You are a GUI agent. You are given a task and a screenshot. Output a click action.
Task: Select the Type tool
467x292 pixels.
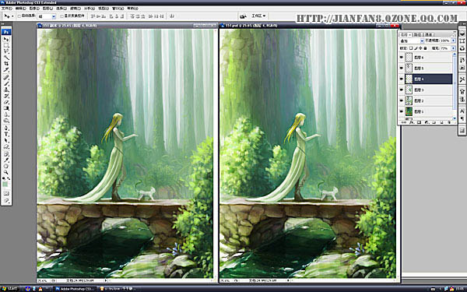tap(6, 135)
